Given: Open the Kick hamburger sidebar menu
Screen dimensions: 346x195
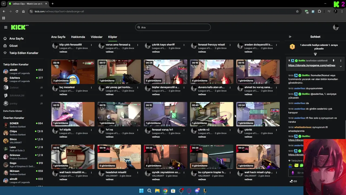Looking at the screenshot, I should 6,27.
